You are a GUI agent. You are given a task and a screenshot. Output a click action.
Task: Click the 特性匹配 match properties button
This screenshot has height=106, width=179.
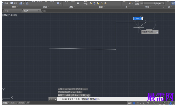(137, 3)
